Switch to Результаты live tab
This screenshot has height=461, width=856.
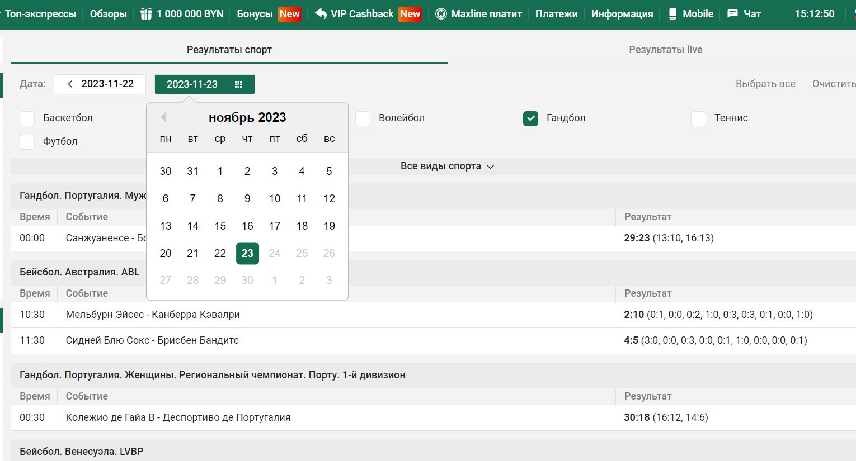[665, 50]
